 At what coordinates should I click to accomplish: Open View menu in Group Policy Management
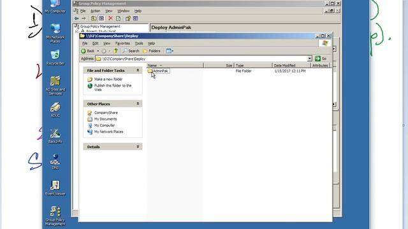108,11
